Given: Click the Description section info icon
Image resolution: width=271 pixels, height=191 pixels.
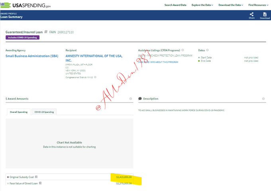Looking at the screenshot, I should coord(263,98).
